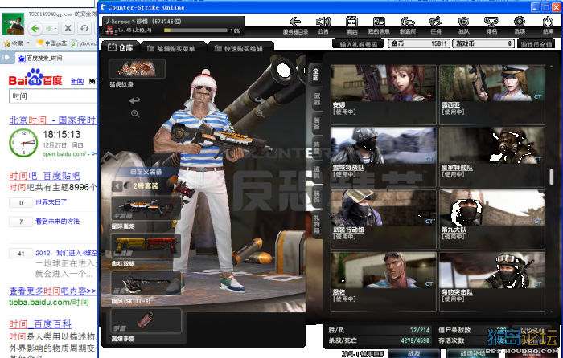Click the 中国gm基 bookmark in browser
This screenshot has height=358, width=563.
[x=52, y=43]
